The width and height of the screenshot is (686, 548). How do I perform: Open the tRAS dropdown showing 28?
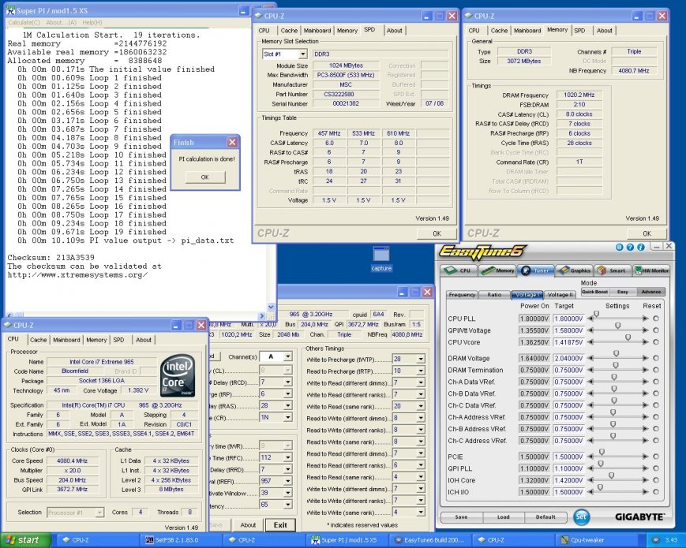click(x=287, y=406)
